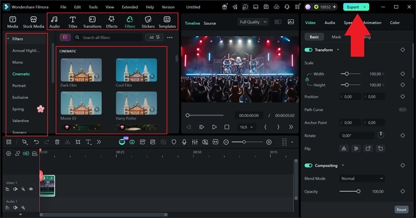Click the Export button
The image size is (416, 218).
pyautogui.click(x=353, y=7)
